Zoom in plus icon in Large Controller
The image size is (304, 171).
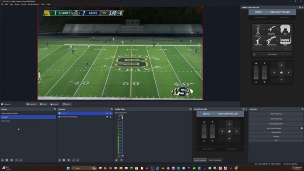pos(256,63)
